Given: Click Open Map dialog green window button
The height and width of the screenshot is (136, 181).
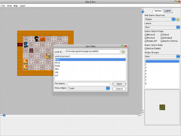Looking at the screenshot, I should (122, 46).
